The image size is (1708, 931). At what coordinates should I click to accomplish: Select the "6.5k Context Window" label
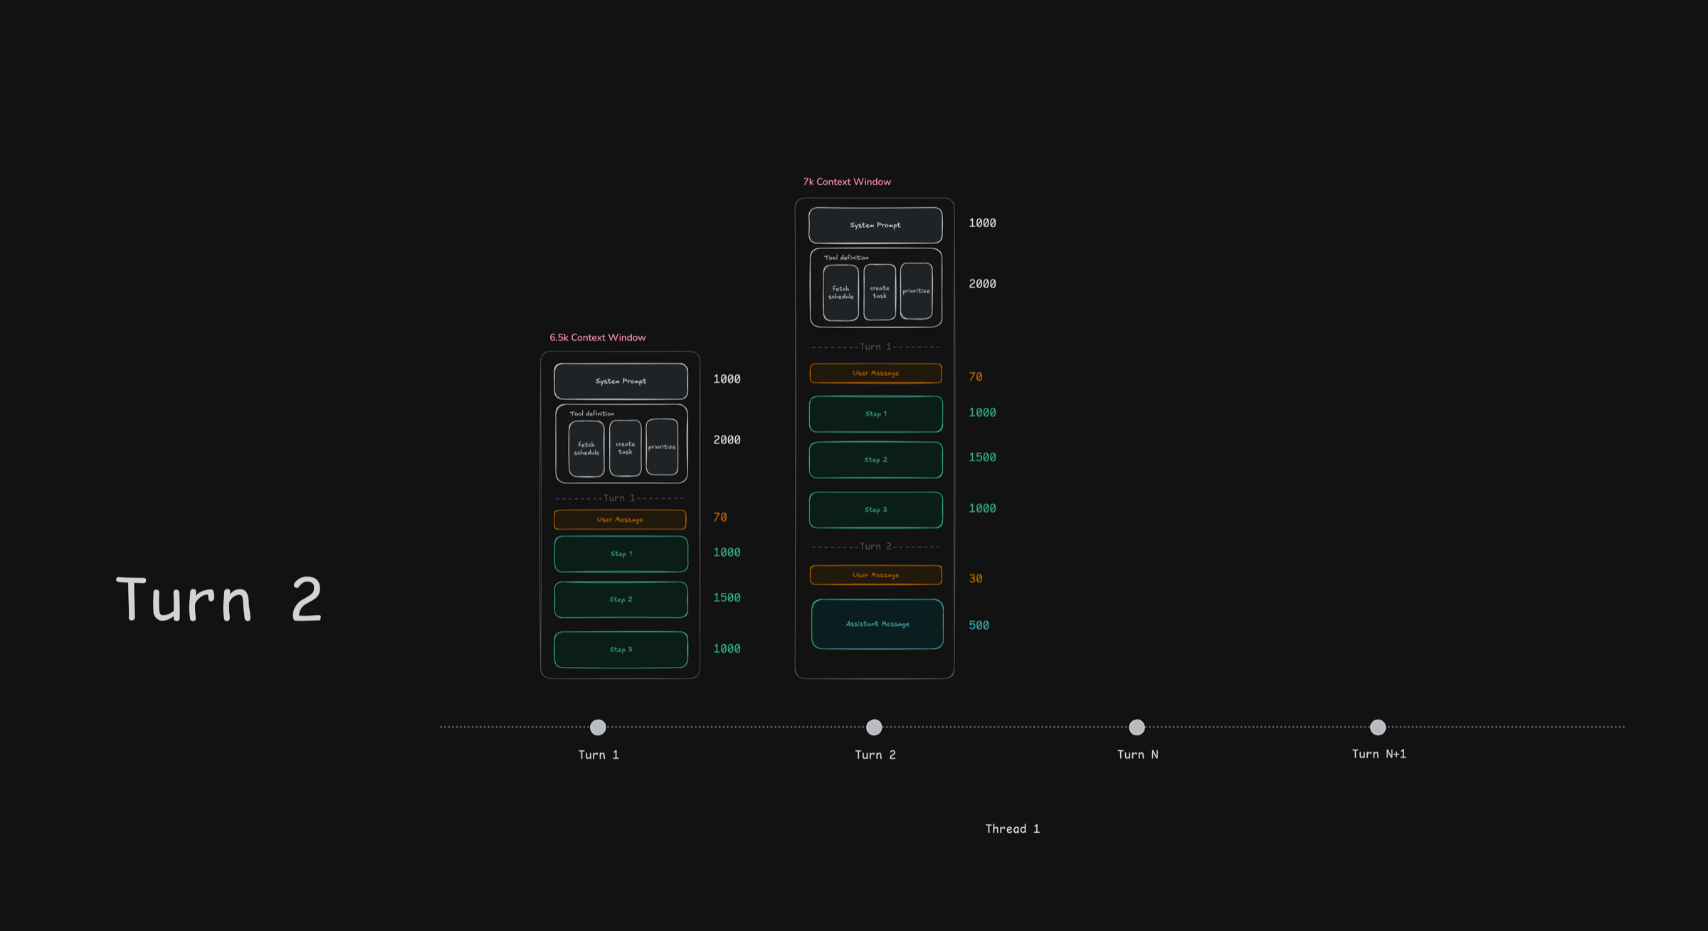pyautogui.click(x=597, y=337)
